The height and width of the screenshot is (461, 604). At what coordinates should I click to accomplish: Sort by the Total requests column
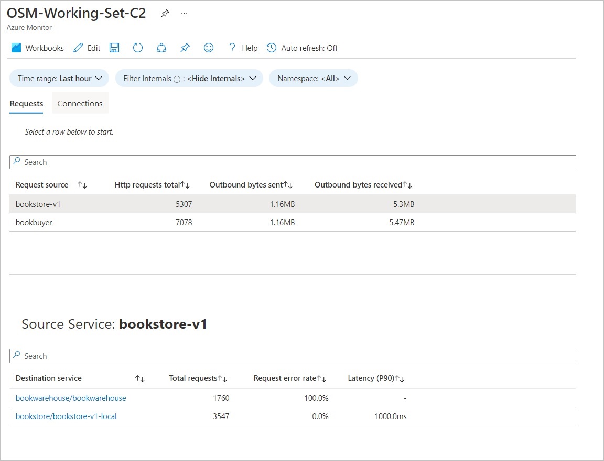198,378
